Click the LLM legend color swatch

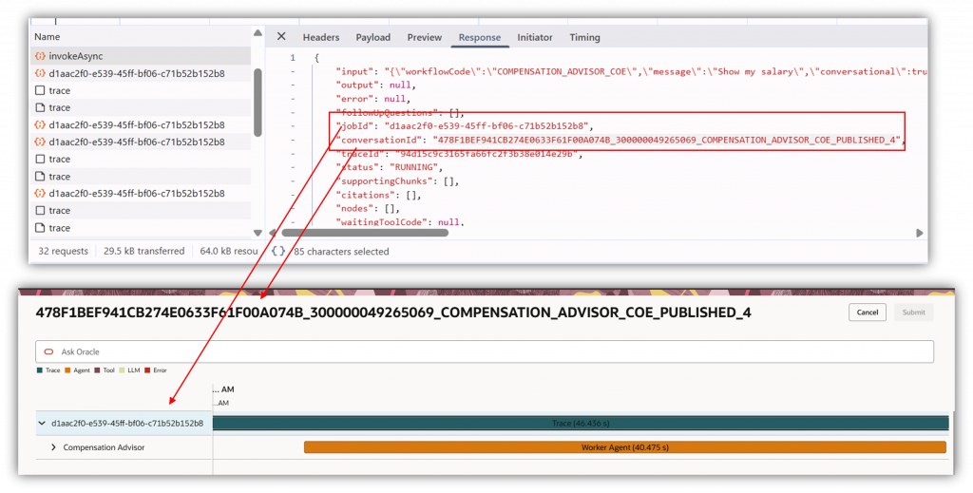(121, 370)
